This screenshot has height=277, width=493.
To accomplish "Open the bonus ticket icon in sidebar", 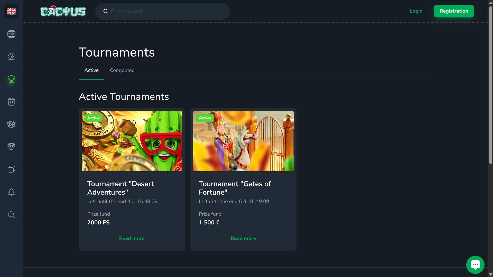I will [11, 56].
